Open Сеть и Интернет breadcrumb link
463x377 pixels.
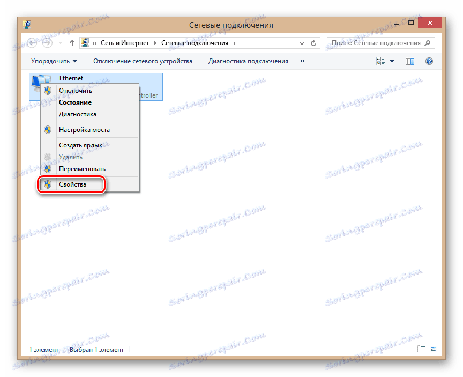126,42
